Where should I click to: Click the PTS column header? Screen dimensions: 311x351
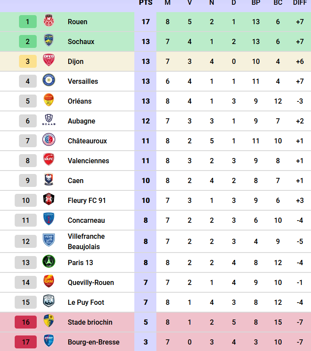pos(146,3)
